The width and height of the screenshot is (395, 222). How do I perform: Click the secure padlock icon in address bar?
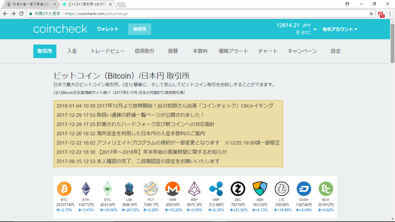[31, 13]
